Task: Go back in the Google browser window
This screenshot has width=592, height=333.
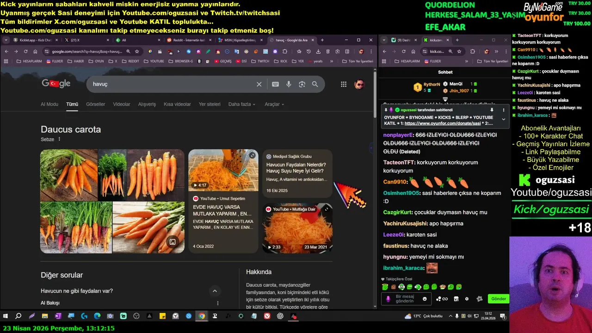Action: [x=6, y=51]
